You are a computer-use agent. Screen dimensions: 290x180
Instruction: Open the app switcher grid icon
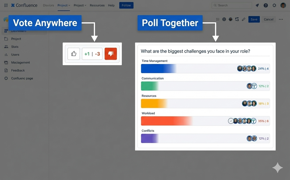coord(6,5)
